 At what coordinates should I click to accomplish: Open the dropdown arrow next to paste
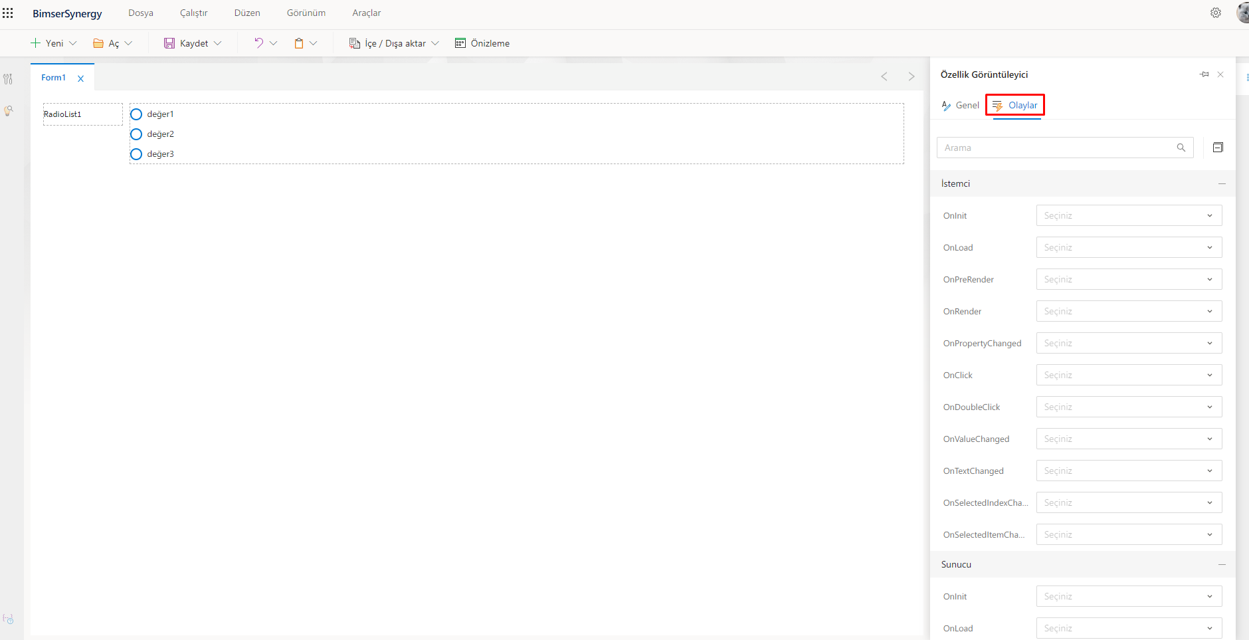tap(314, 43)
